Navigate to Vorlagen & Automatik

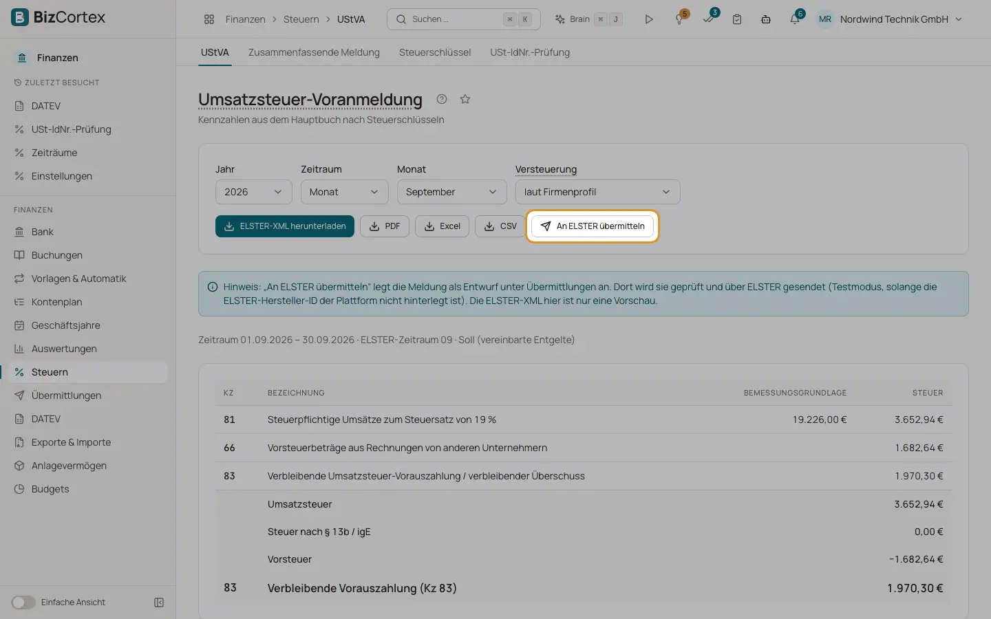point(88,279)
